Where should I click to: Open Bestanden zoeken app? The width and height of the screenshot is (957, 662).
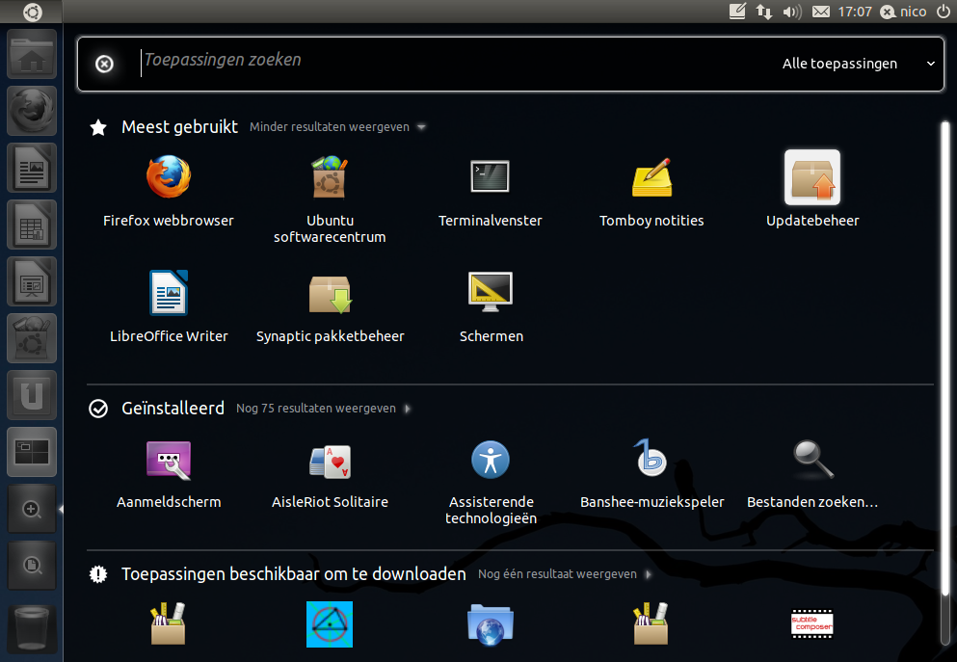click(x=813, y=460)
